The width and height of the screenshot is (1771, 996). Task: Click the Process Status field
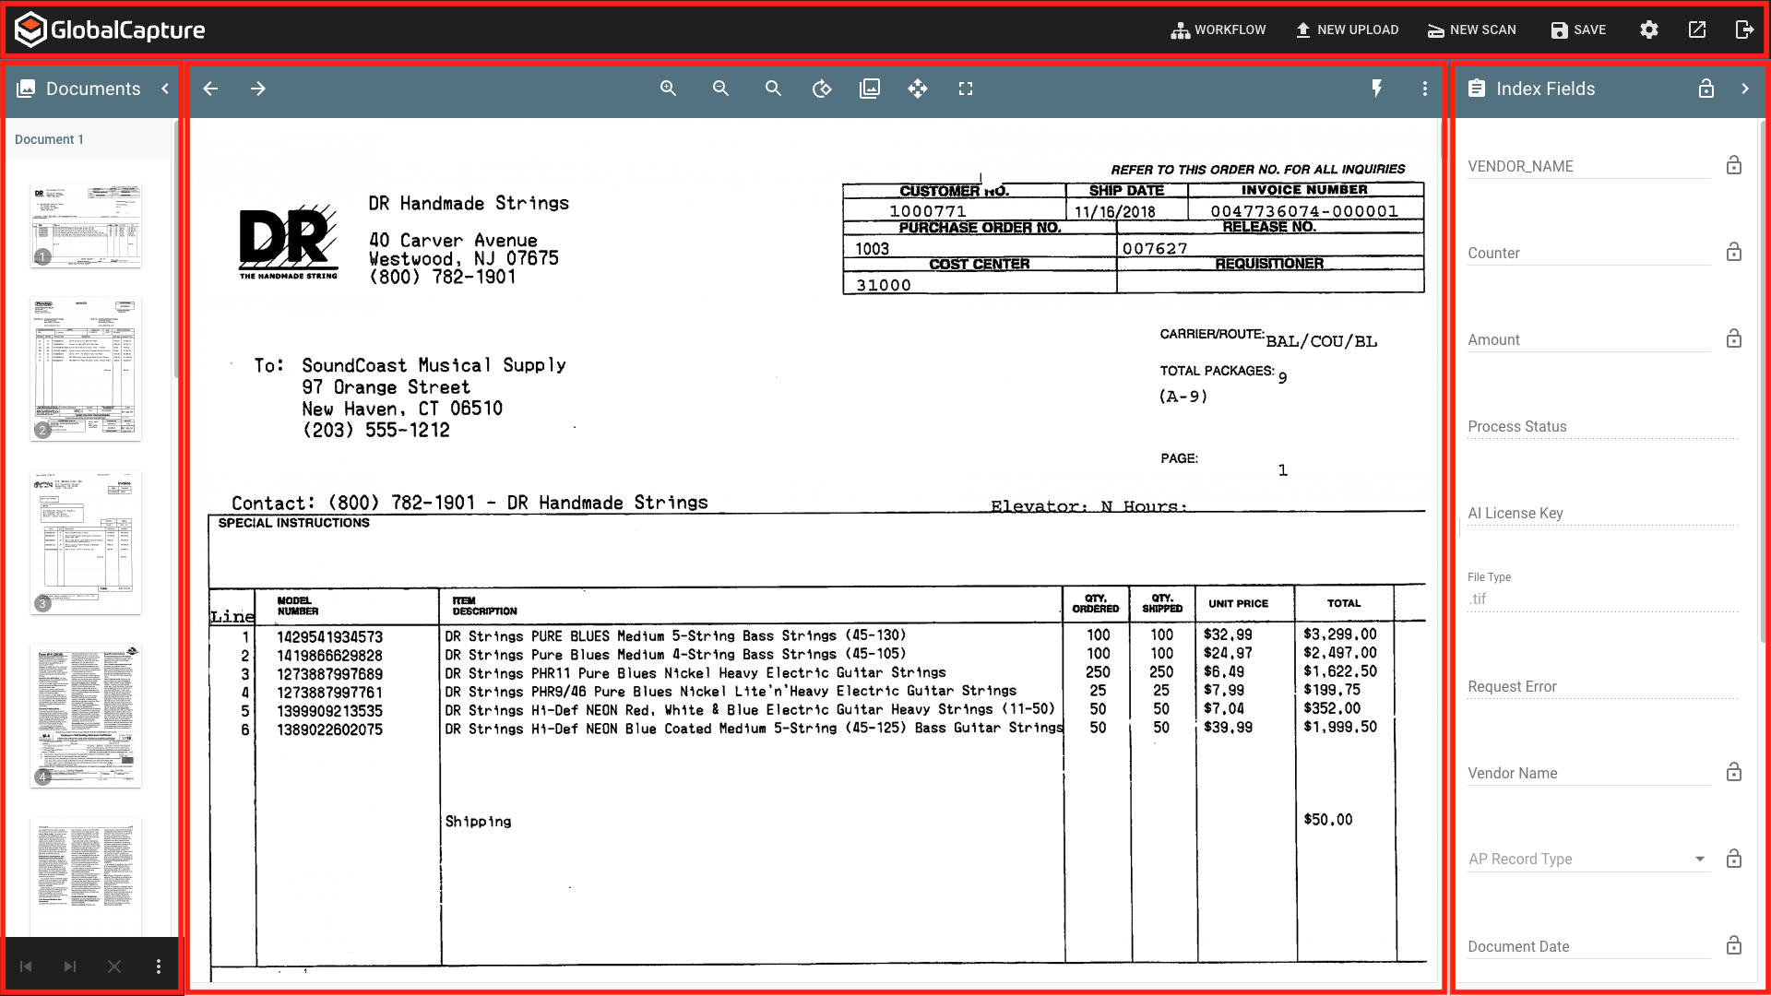point(1603,426)
